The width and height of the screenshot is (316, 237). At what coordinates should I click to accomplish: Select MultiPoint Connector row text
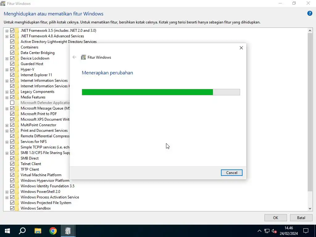[x=38, y=125]
